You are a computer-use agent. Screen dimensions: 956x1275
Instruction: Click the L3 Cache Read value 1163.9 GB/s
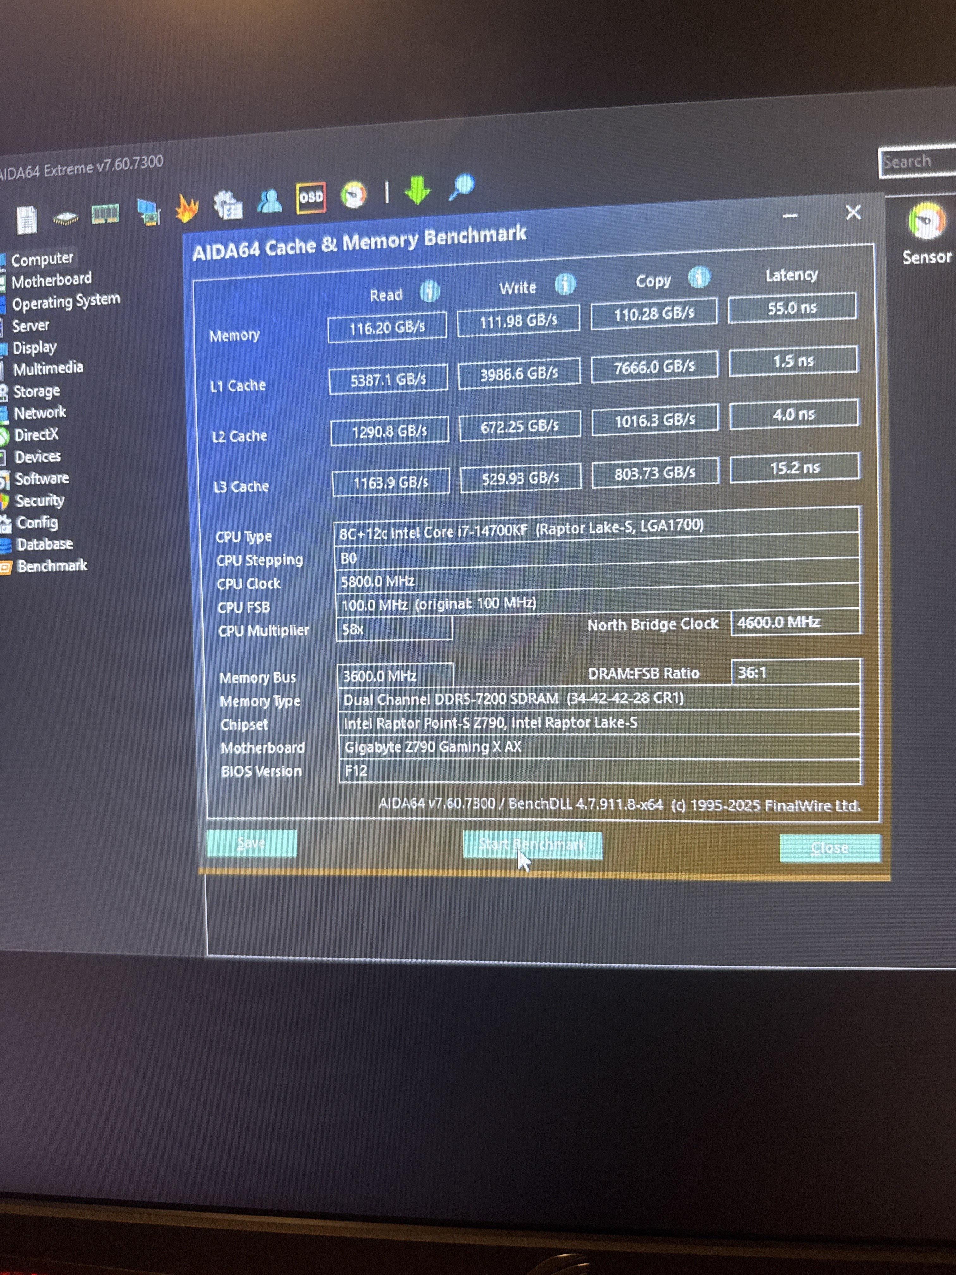(x=391, y=483)
